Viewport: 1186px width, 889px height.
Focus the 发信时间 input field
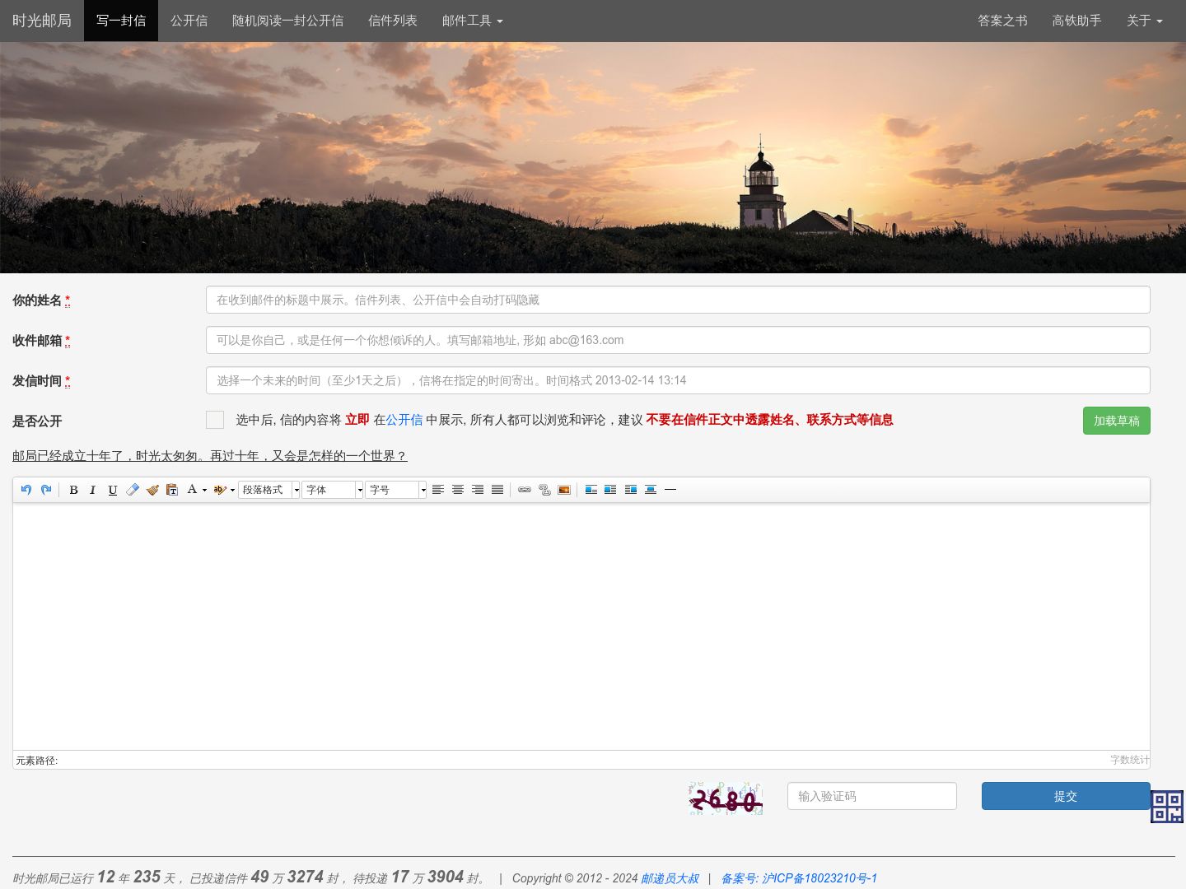coord(678,380)
